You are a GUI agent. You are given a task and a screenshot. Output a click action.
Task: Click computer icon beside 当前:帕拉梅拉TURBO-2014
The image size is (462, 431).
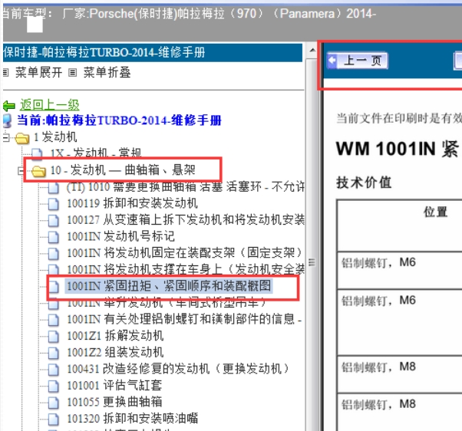pyautogui.click(x=8, y=120)
